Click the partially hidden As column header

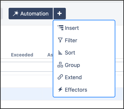[x=50, y=55]
